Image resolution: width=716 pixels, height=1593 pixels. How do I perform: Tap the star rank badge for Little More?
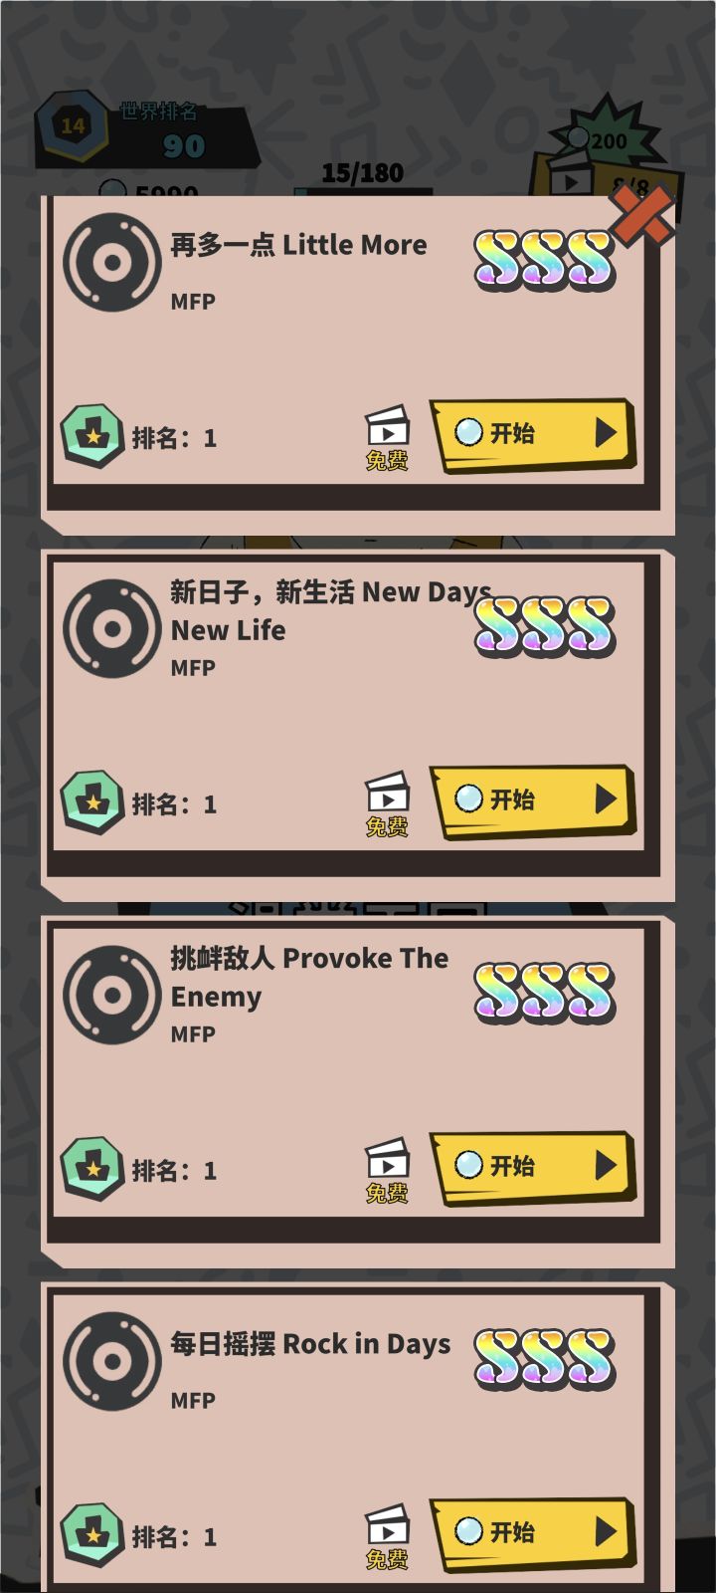coord(92,436)
